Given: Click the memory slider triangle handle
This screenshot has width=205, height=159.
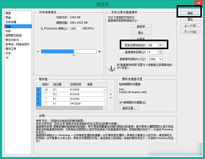Looking at the screenshot, I should [74, 55].
